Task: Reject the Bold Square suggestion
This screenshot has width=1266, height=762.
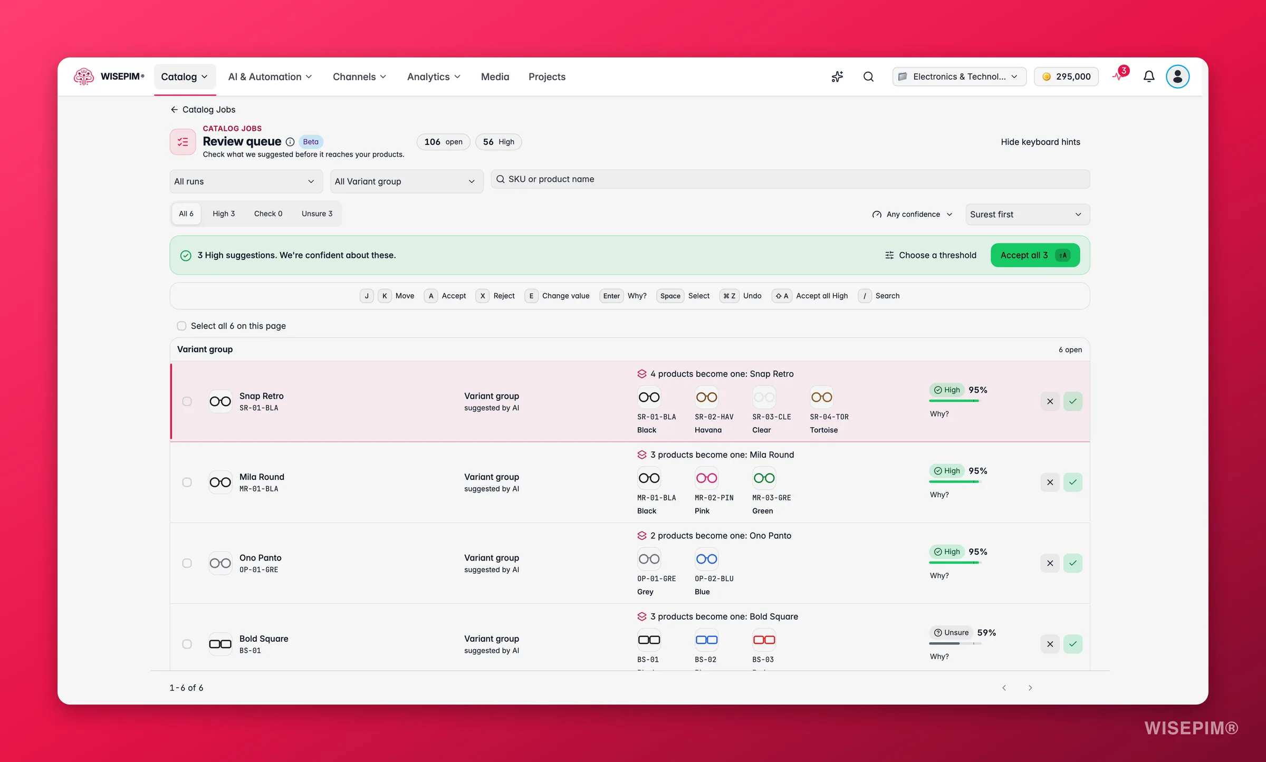Action: pos(1050,644)
